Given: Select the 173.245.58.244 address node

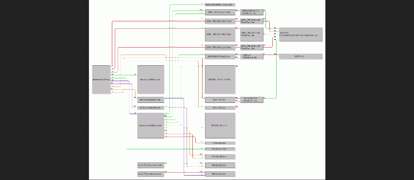Looking at the screenshot, I should 220,157.
